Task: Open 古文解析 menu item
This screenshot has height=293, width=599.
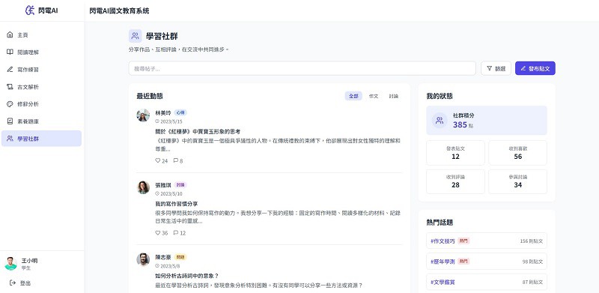Action: point(41,87)
